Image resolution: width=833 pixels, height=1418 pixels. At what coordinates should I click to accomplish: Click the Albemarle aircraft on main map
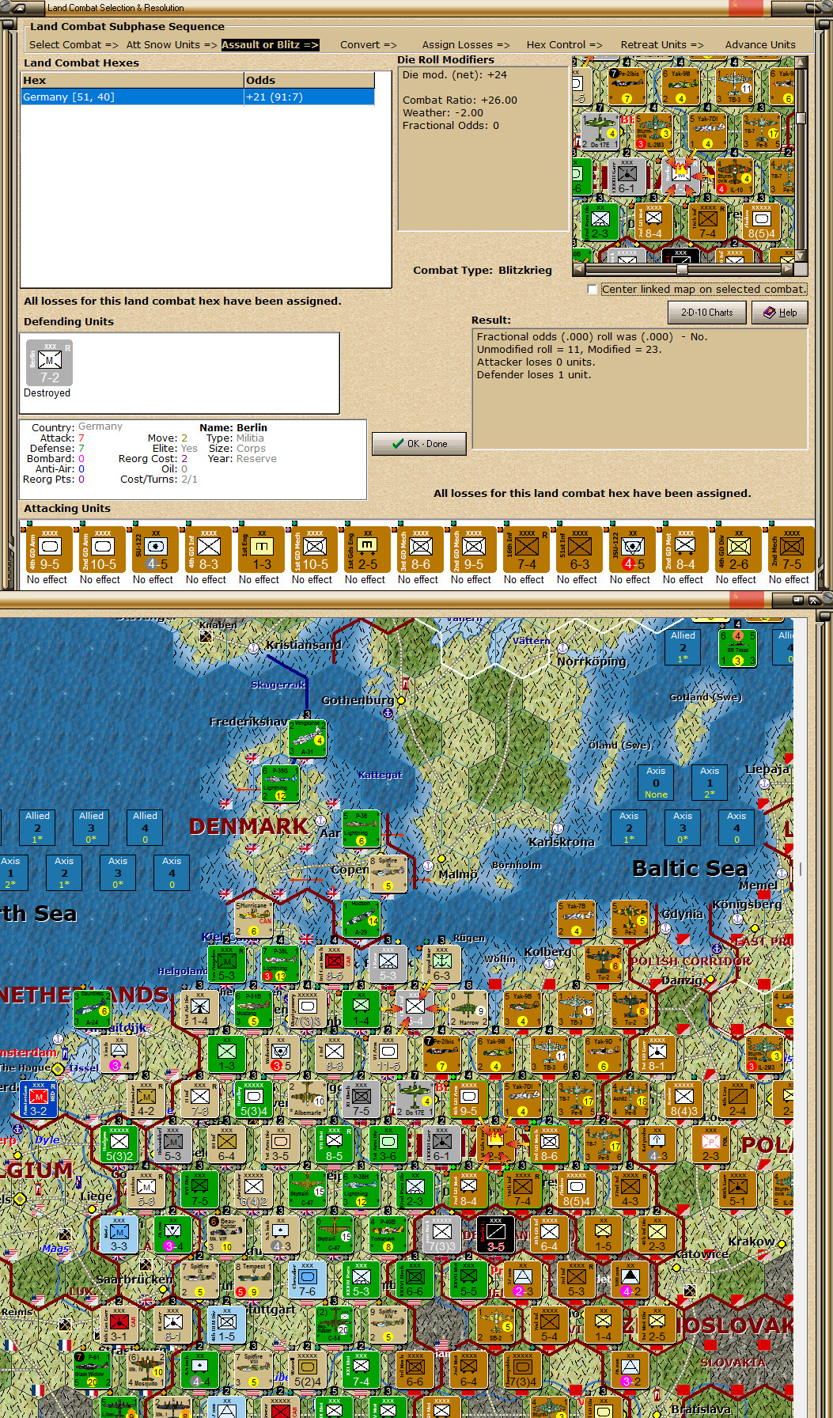click(308, 1098)
